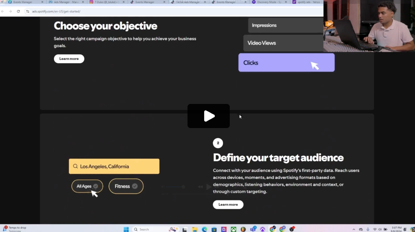This screenshot has height=232, width=415.
Task: Launch the Xbox app from taskbar
Action: click(x=234, y=229)
